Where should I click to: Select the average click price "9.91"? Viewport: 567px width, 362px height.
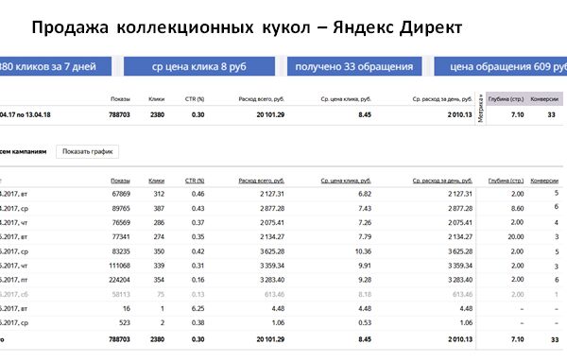[x=365, y=266]
